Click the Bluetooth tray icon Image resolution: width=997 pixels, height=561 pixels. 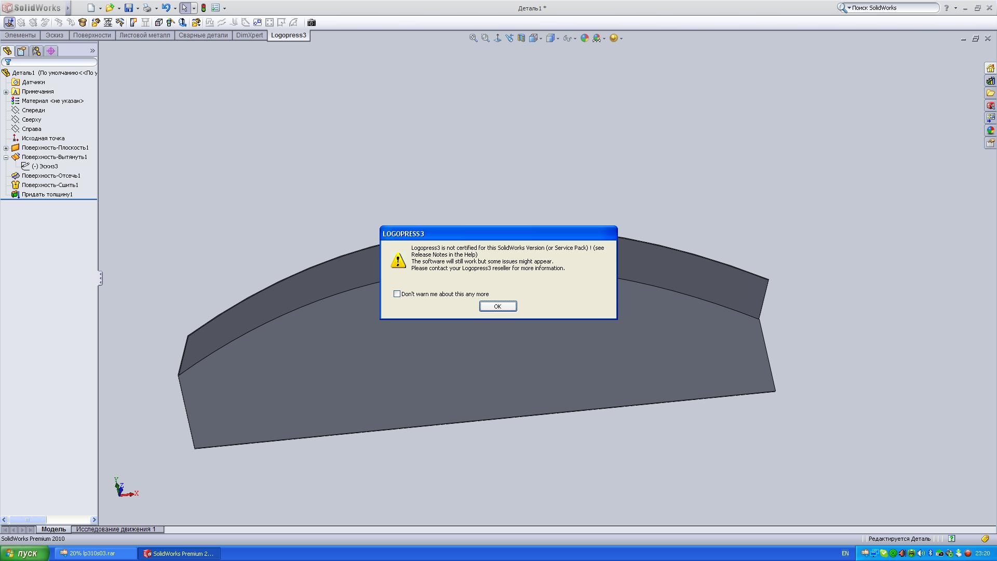(930, 553)
